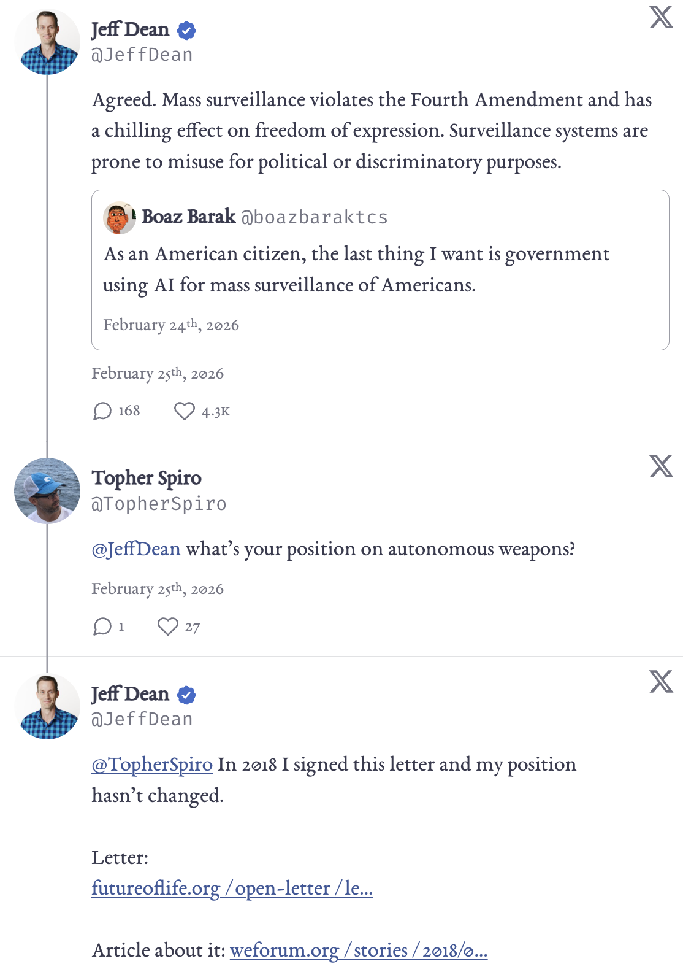The image size is (683, 972).
Task: Click the @TopherSpiro handle under Topher Spiro's name
Action: click(159, 504)
